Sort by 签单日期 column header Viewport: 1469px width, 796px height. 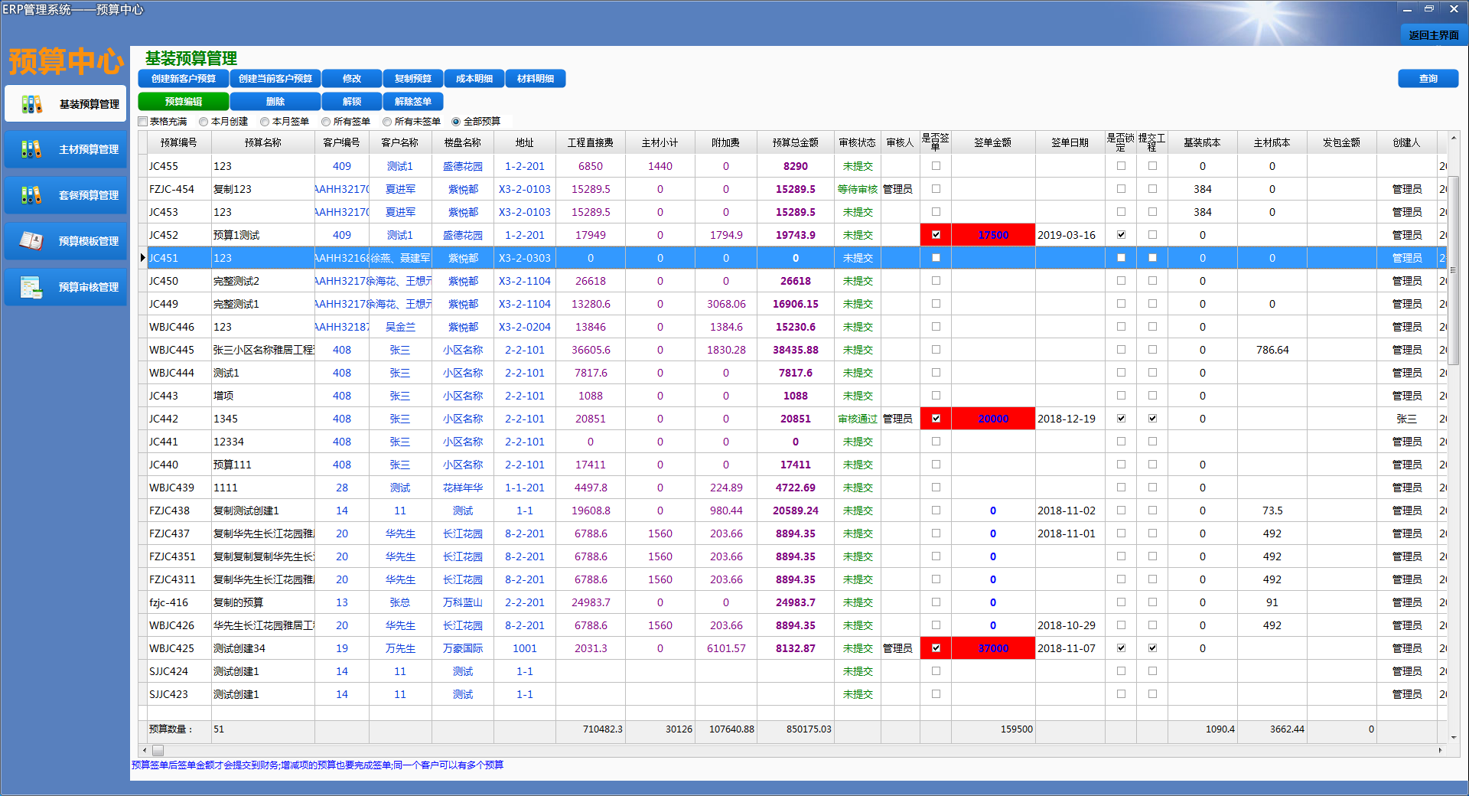[1070, 142]
